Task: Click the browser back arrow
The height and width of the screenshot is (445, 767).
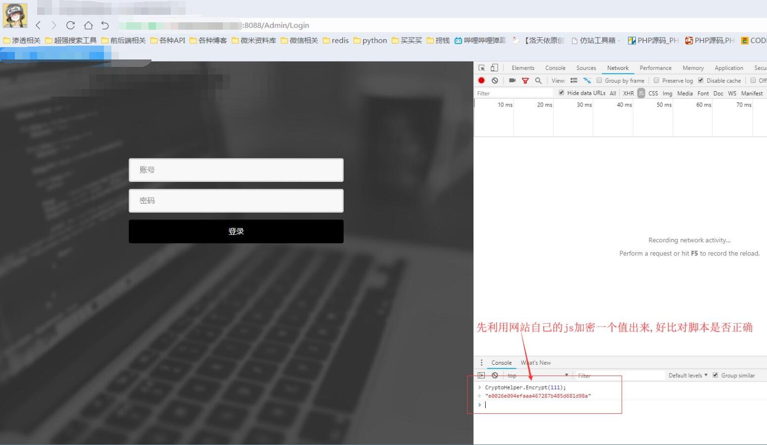Action: click(38, 25)
